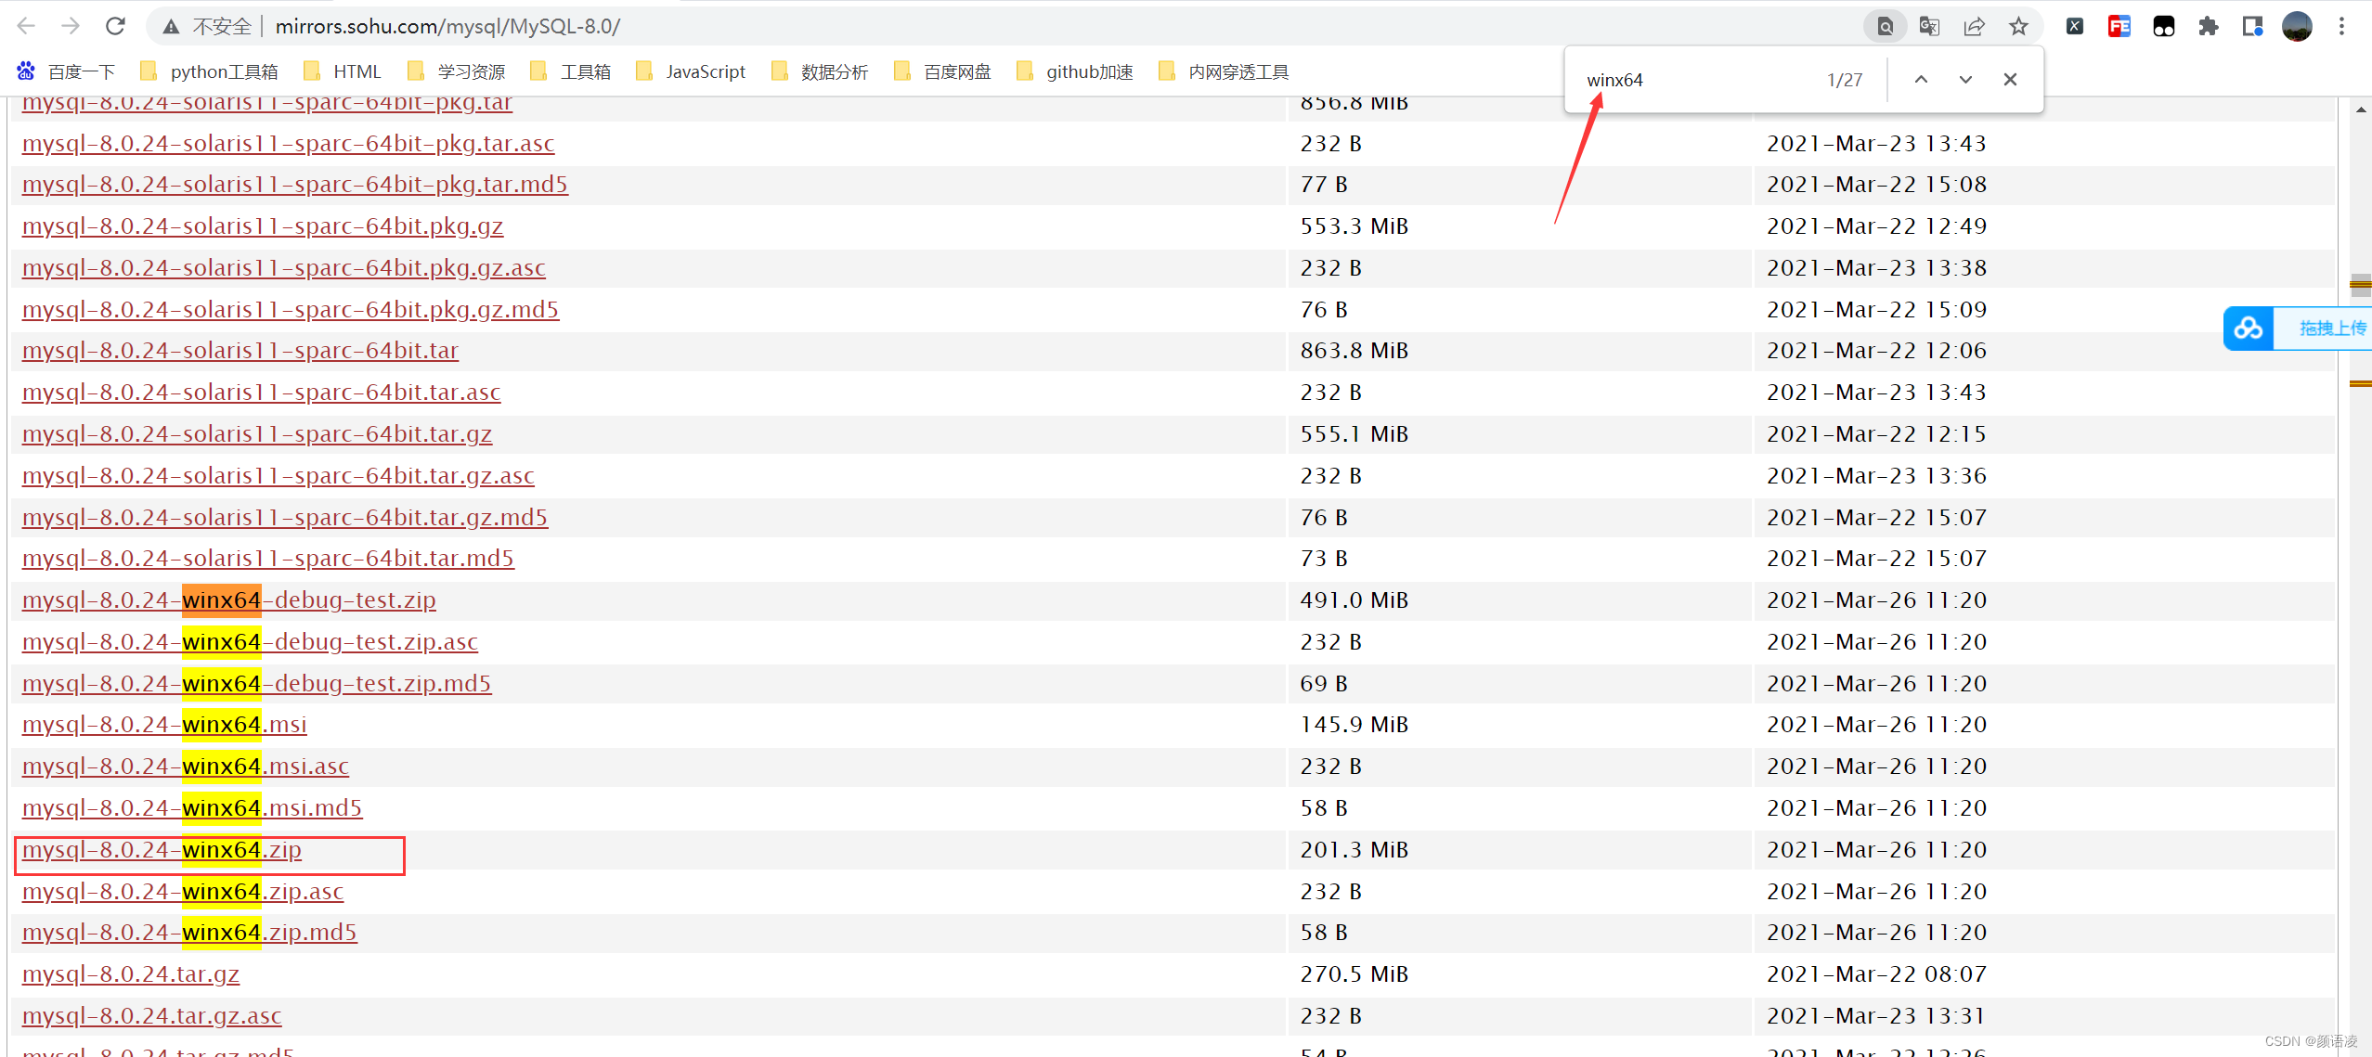The width and height of the screenshot is (2372, 1057).
Task: Open mysql-8.0.24-solaris11-sparc-64bit.pkg.gz.asc link
Action: pos(284,267)
